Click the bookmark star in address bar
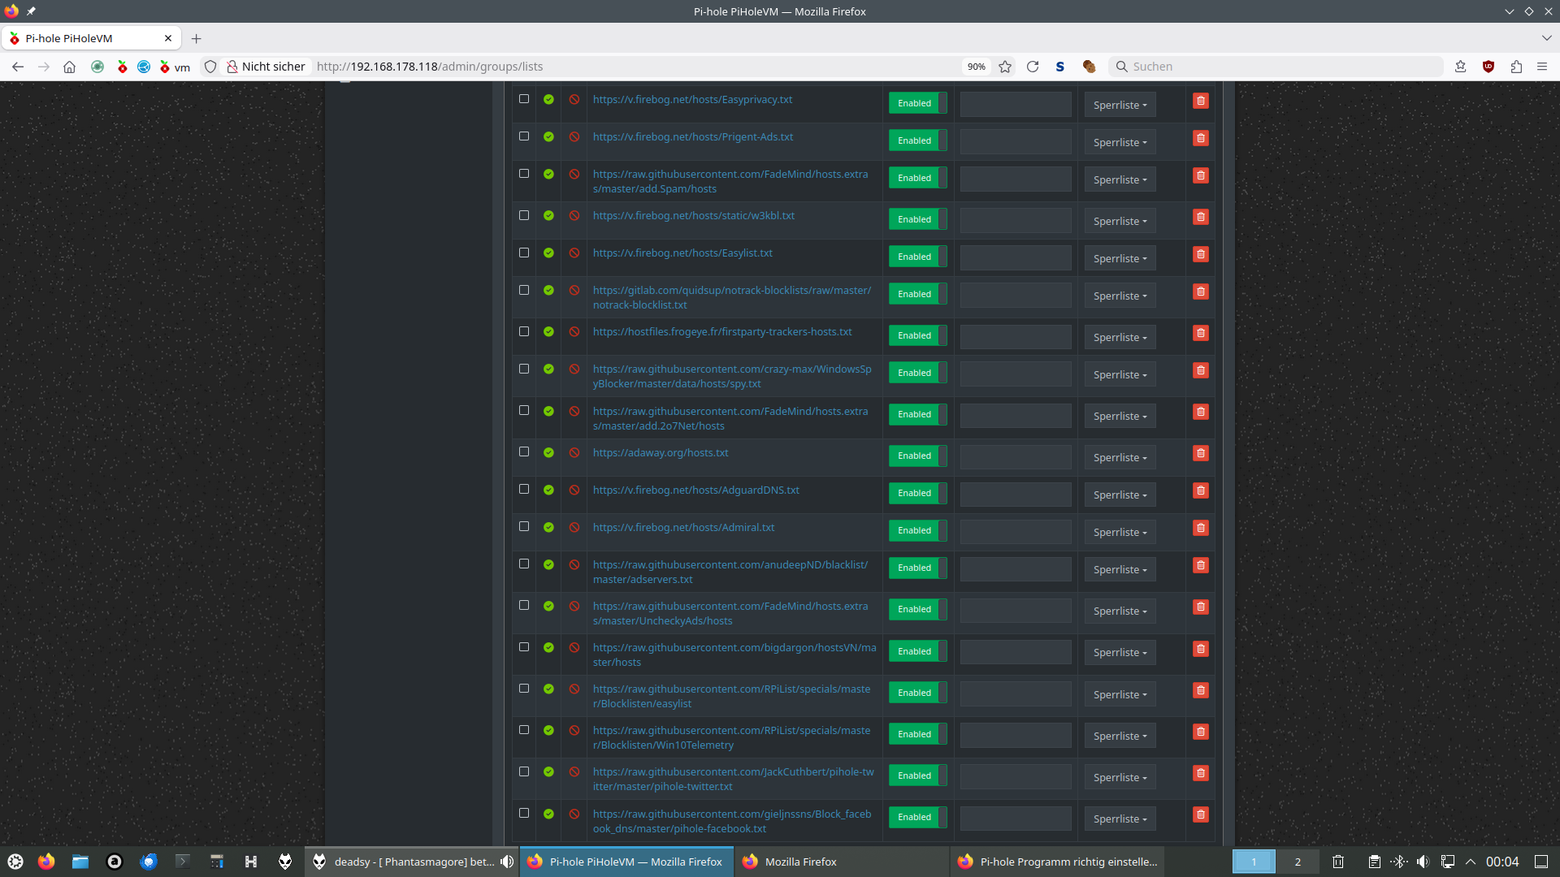1560x877 pixels. pos(1005,67)
